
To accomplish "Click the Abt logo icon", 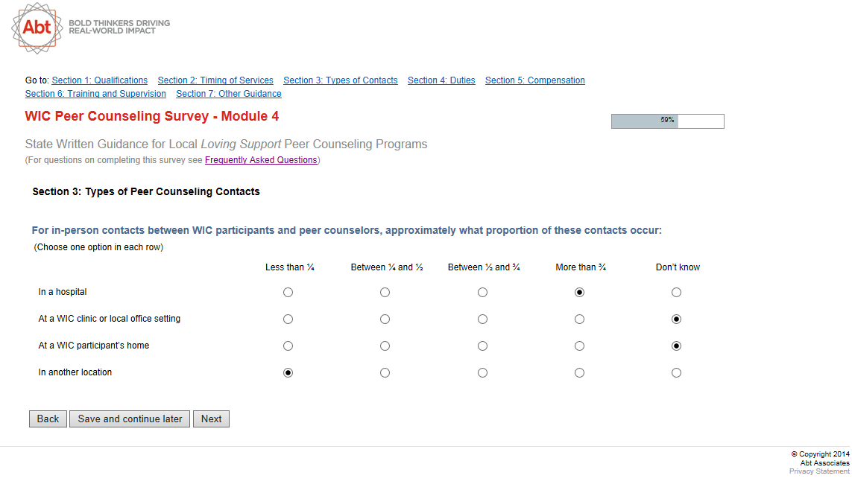I will tap(37, 28).
